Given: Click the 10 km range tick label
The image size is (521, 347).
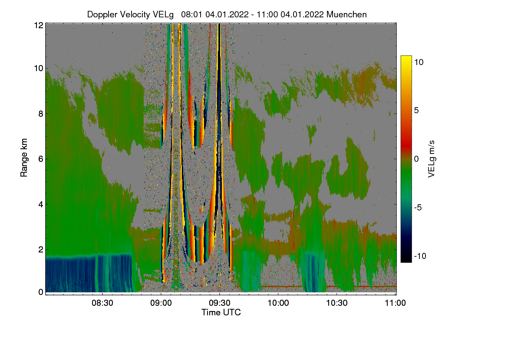Looking at the screenshot, I should (x=39, y=69).
